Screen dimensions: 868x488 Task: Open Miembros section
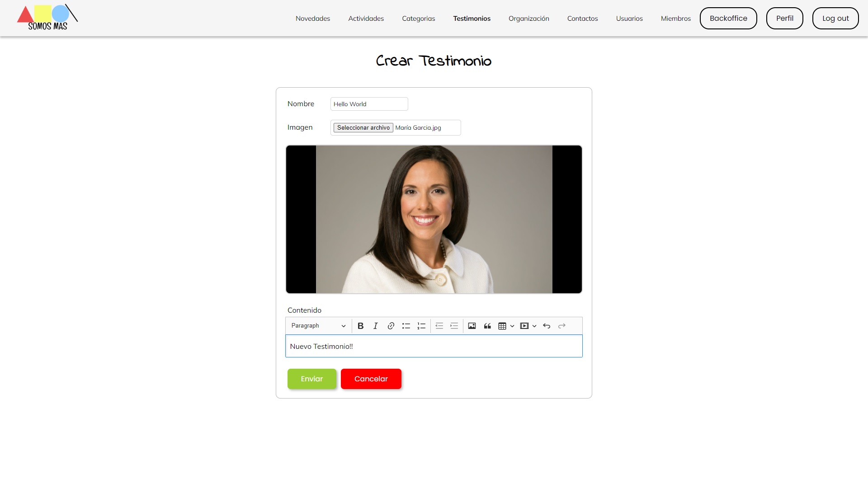tap(676, 19)
